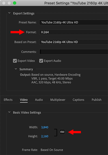Image resolution: width=108 pixels, height=155 pixels.
Task: Uncheck the Export Video checkbox
Action: (15, 61)
